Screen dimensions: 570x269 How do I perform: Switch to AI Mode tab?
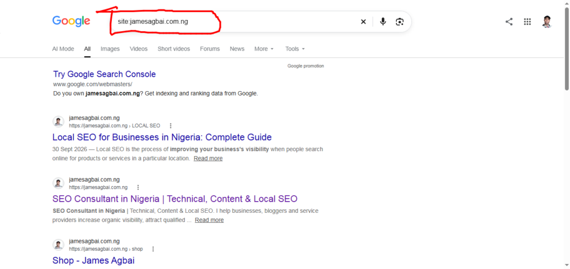pos(63,49)
